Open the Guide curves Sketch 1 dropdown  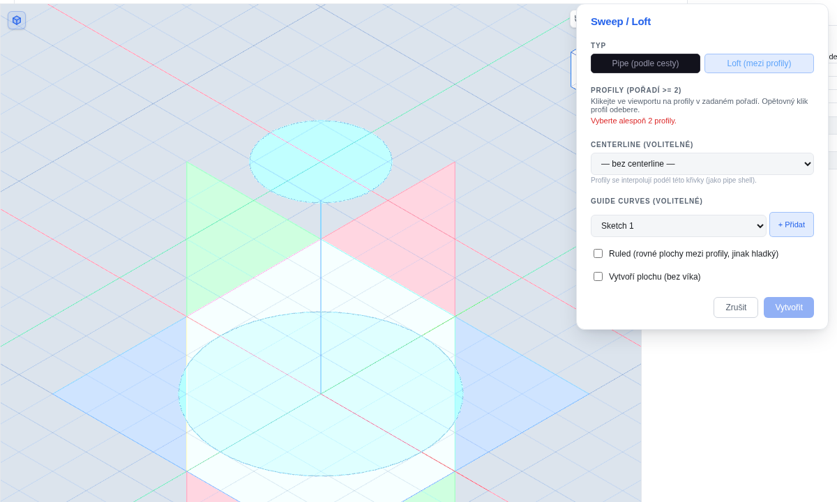click(679, 226)
